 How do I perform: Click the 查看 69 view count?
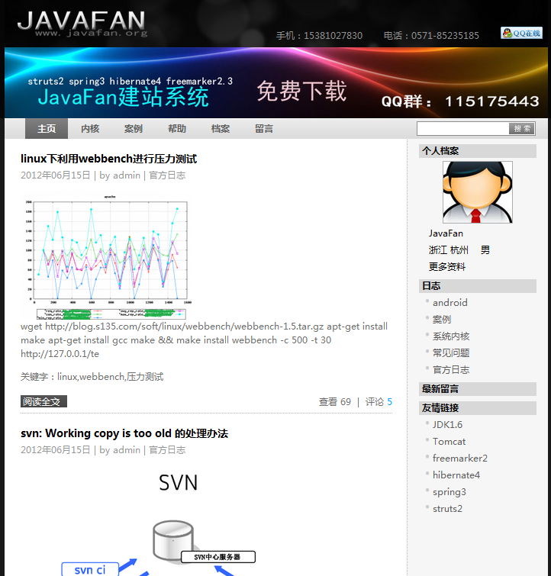coord(335,402)
